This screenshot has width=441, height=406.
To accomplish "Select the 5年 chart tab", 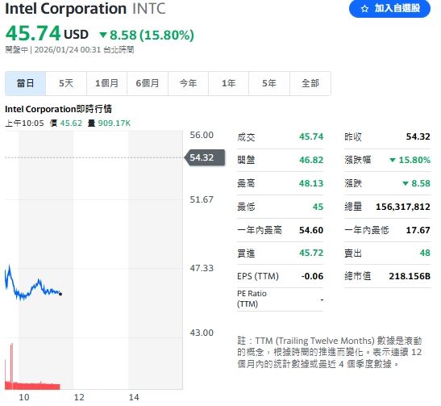I will (269, 83).
